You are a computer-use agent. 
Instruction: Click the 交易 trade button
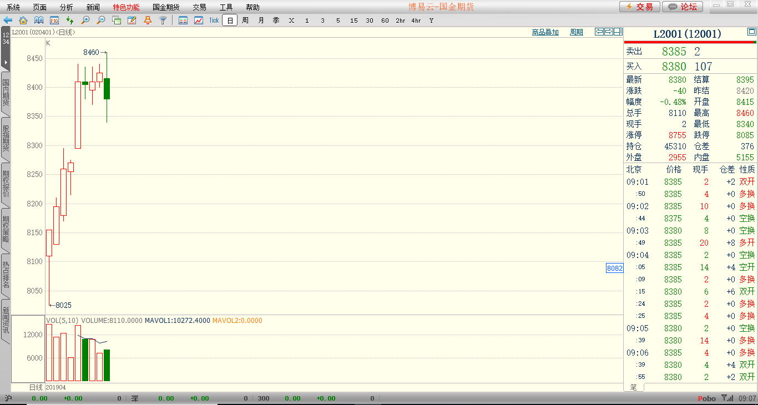(x=639, y=7)
